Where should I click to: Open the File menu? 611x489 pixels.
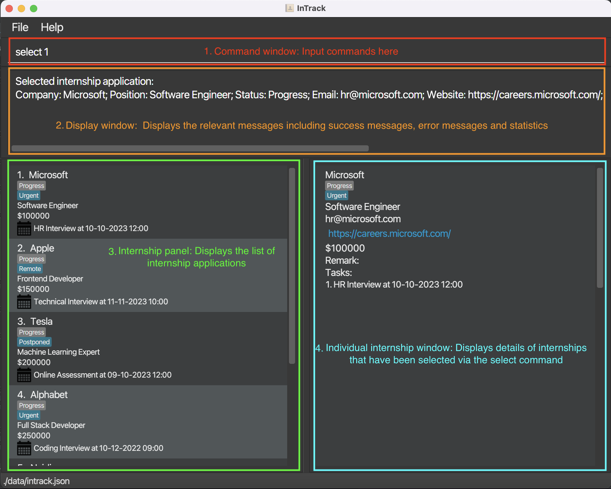click(x=20, y=27)
